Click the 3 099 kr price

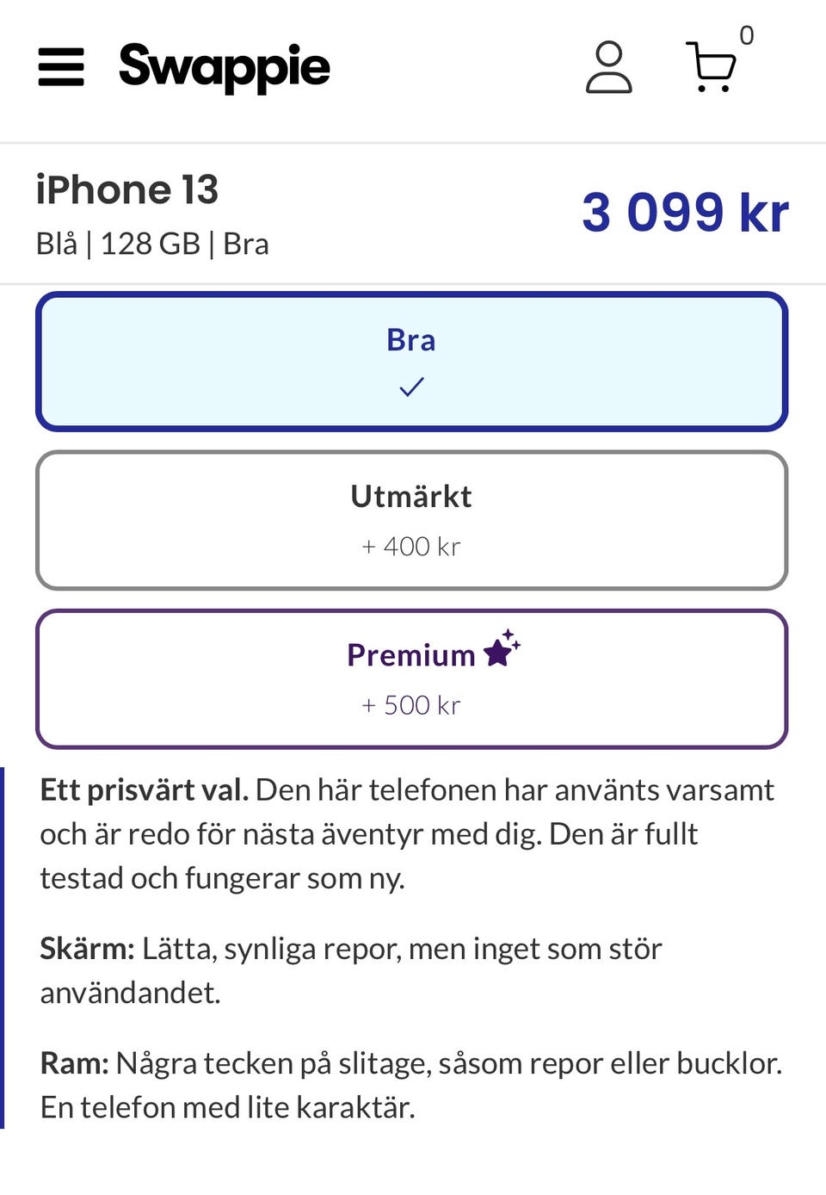[x=685, y=213]
